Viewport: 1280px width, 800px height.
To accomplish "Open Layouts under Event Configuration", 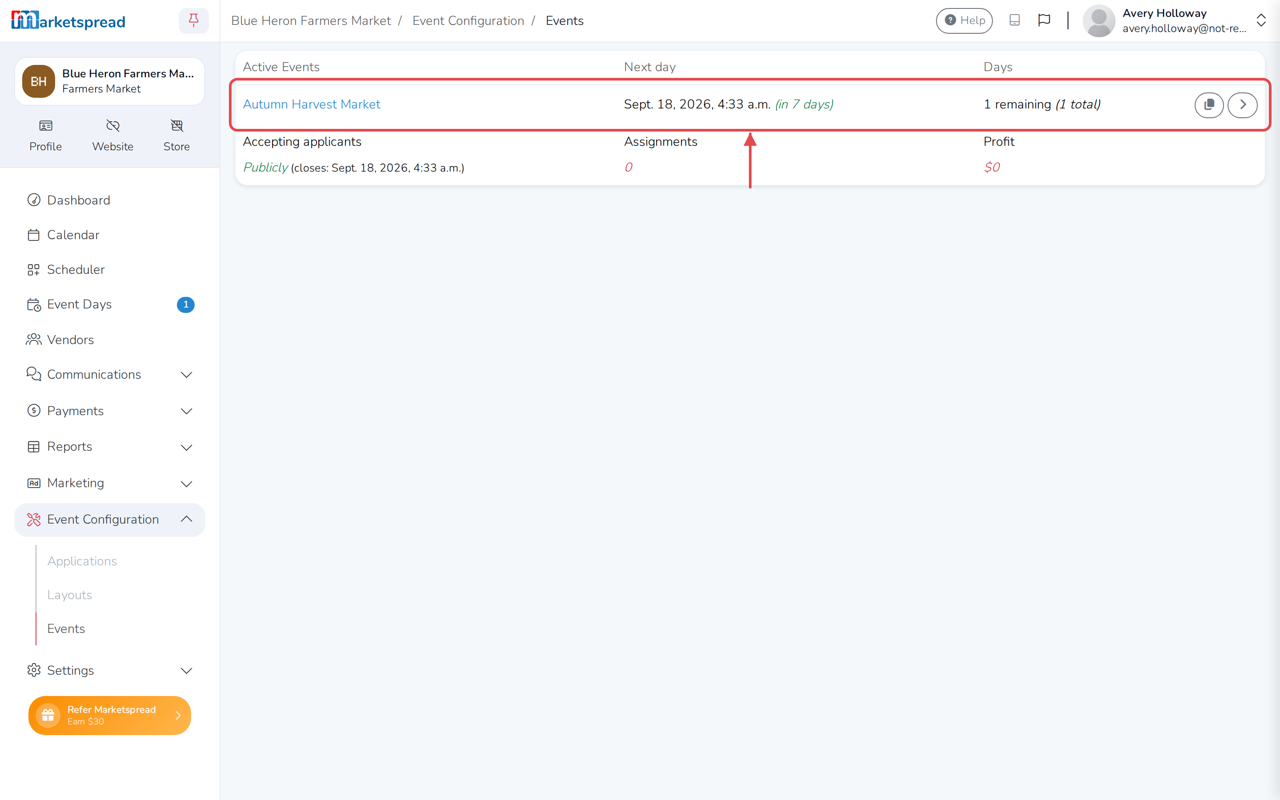I will (69, 595).
